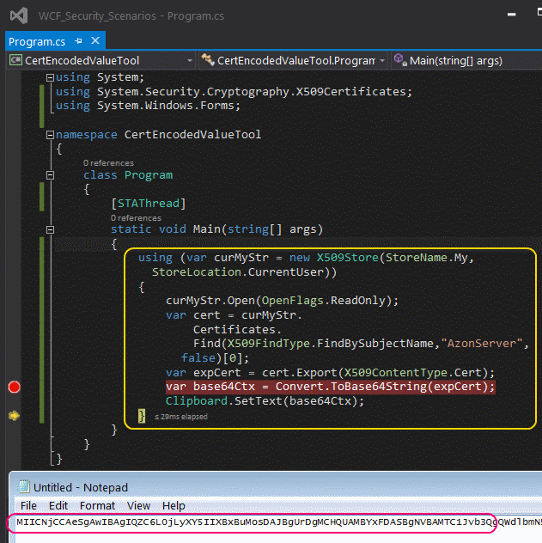Collapse the namespace CertEncodedValueTool block
The image size is (542, 543).
coord(50,135)
